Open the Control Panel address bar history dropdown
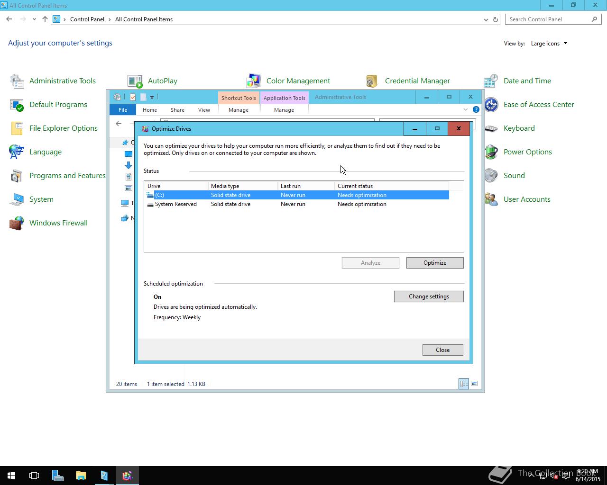 coord(486,19)
